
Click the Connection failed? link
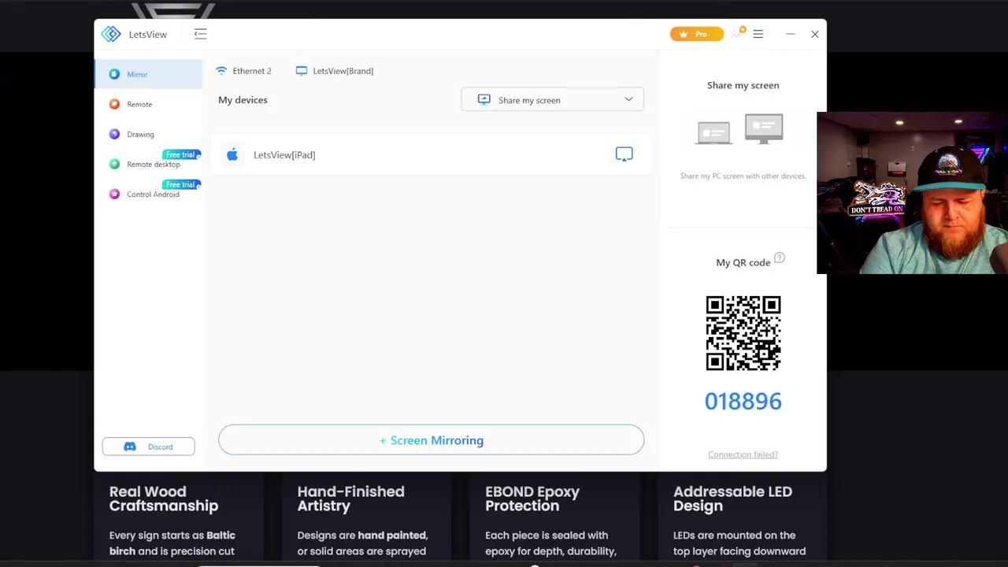(x=743, y=454)
